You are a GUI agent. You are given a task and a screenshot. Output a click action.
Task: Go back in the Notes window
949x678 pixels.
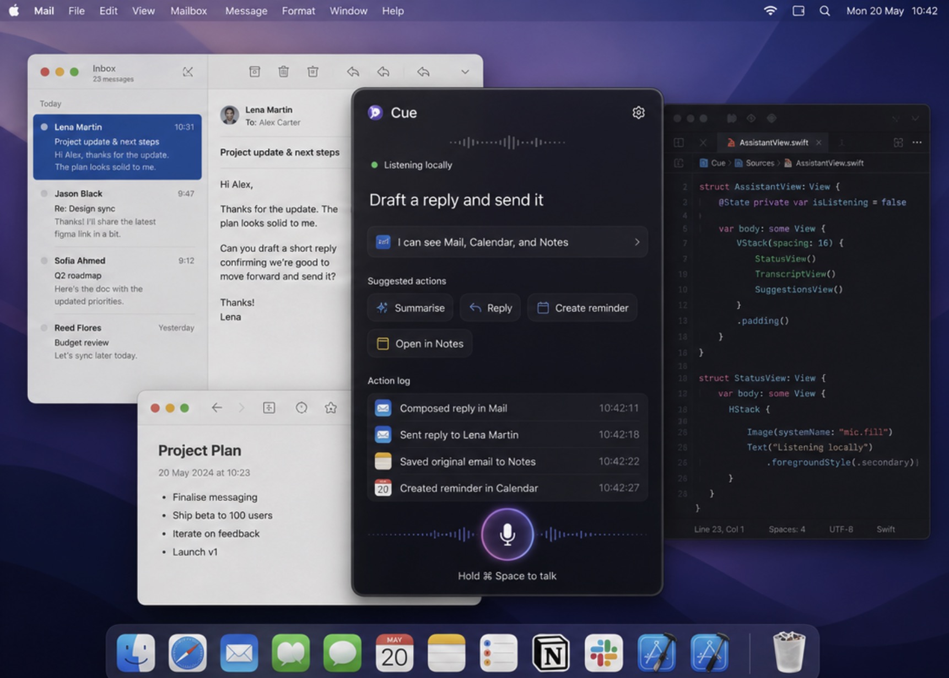[217, 408]
